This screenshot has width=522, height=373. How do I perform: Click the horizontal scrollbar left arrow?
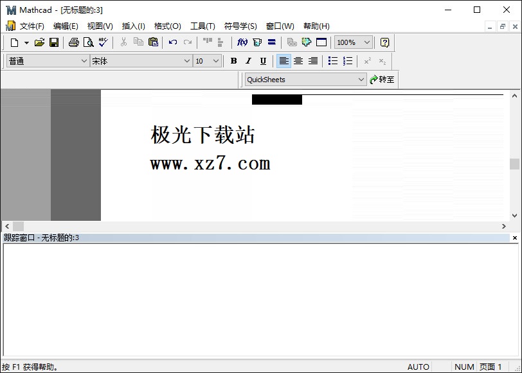pyautogui.click(x=7, y=227)
